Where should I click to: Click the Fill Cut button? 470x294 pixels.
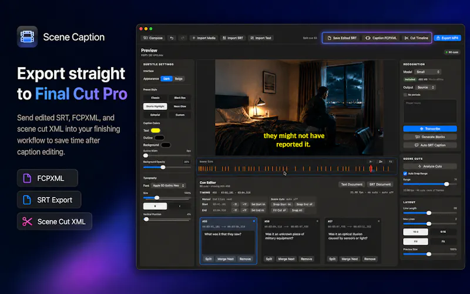pyautogui.click(x=278, y=211)
